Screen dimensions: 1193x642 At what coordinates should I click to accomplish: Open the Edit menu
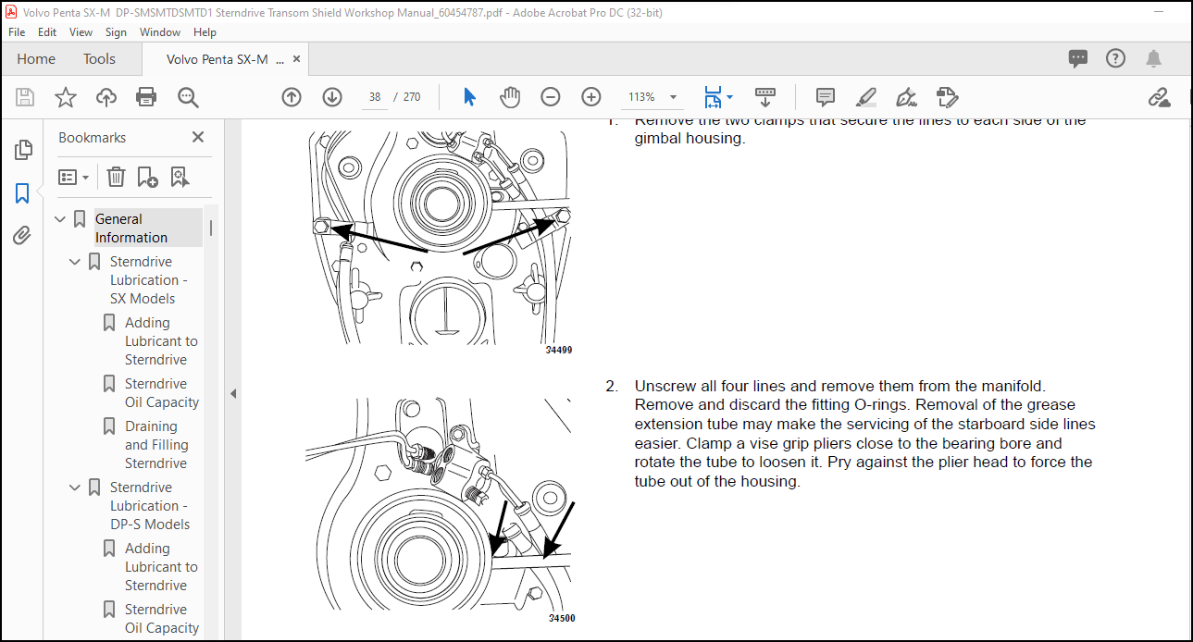click(47, 31)
